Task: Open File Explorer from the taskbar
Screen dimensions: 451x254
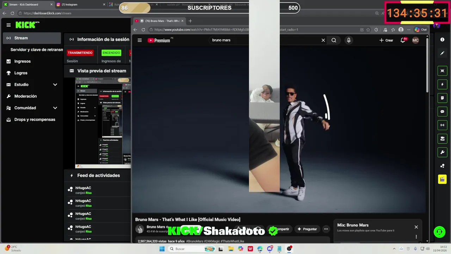Action: tap(231, 249)
